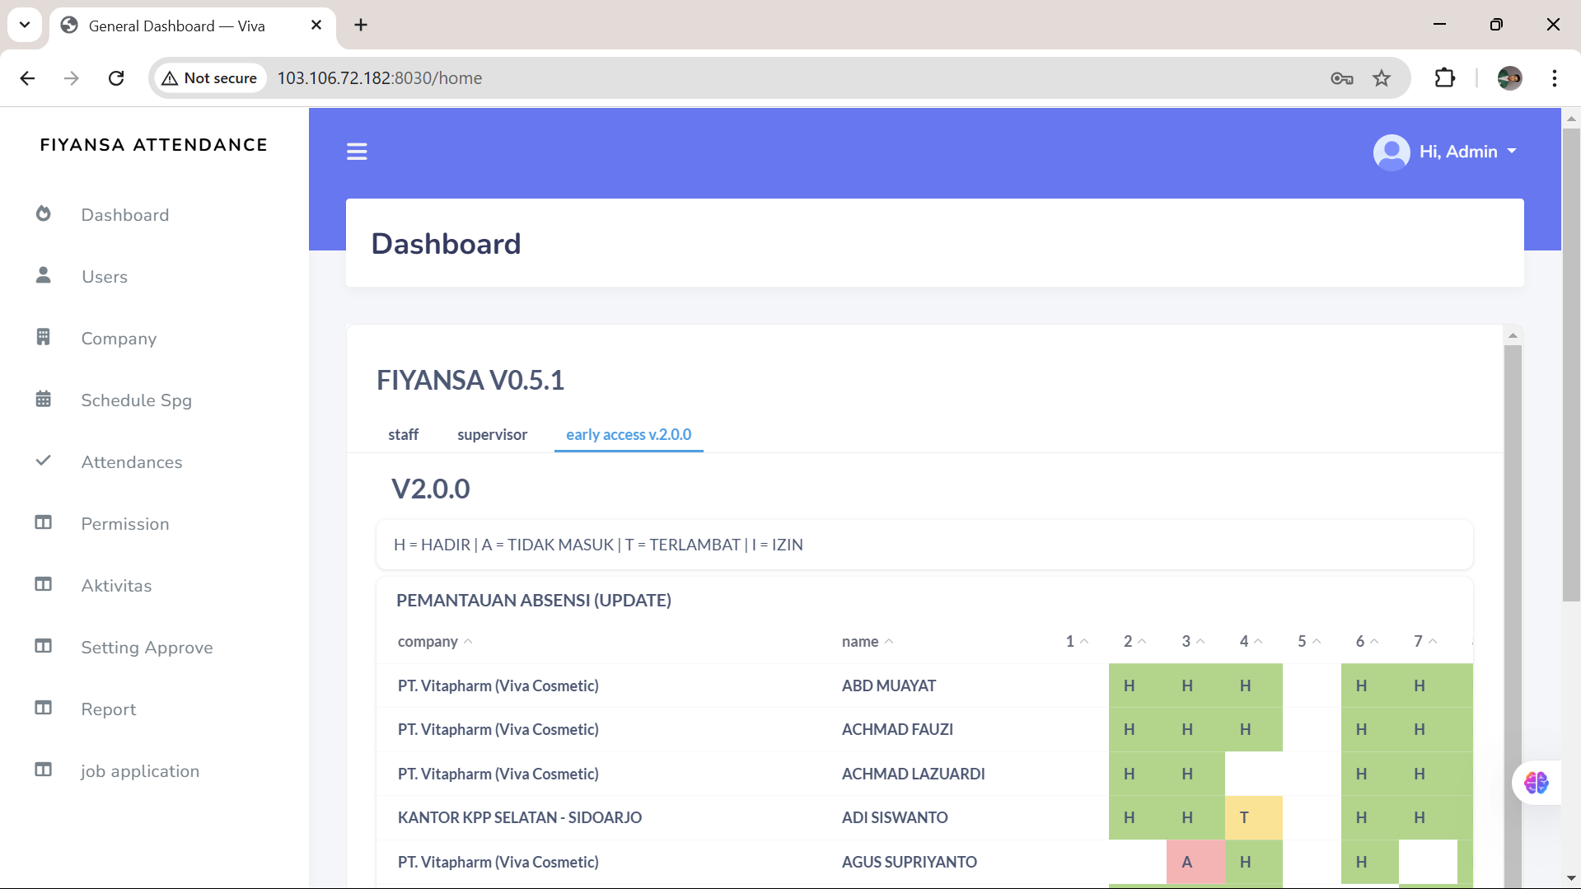The width and height of the screenshot is (1581, 889).
Task: Click the Dashboard flame icon in sidebar
Action: click(44, 214)
